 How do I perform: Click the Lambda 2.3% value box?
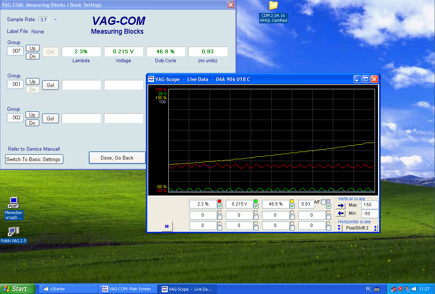pyautogui.click(x=81, y=51)
